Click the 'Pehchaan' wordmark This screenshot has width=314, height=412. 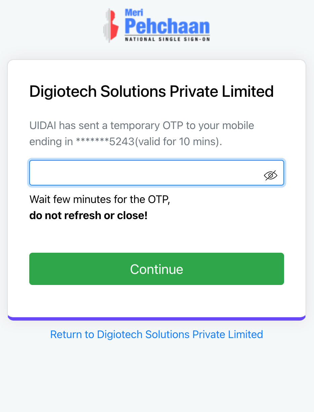point(167,26)
